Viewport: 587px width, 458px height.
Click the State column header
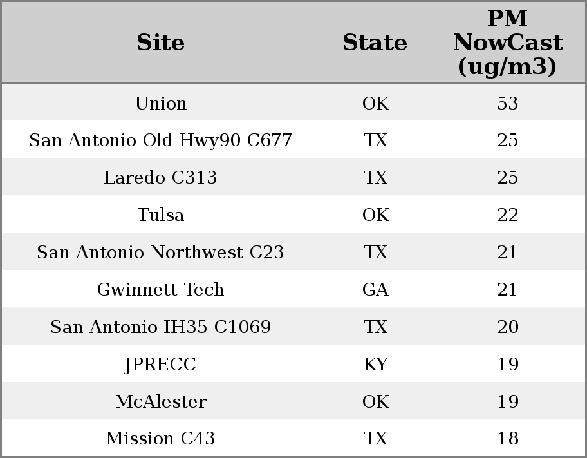[375, 43]
